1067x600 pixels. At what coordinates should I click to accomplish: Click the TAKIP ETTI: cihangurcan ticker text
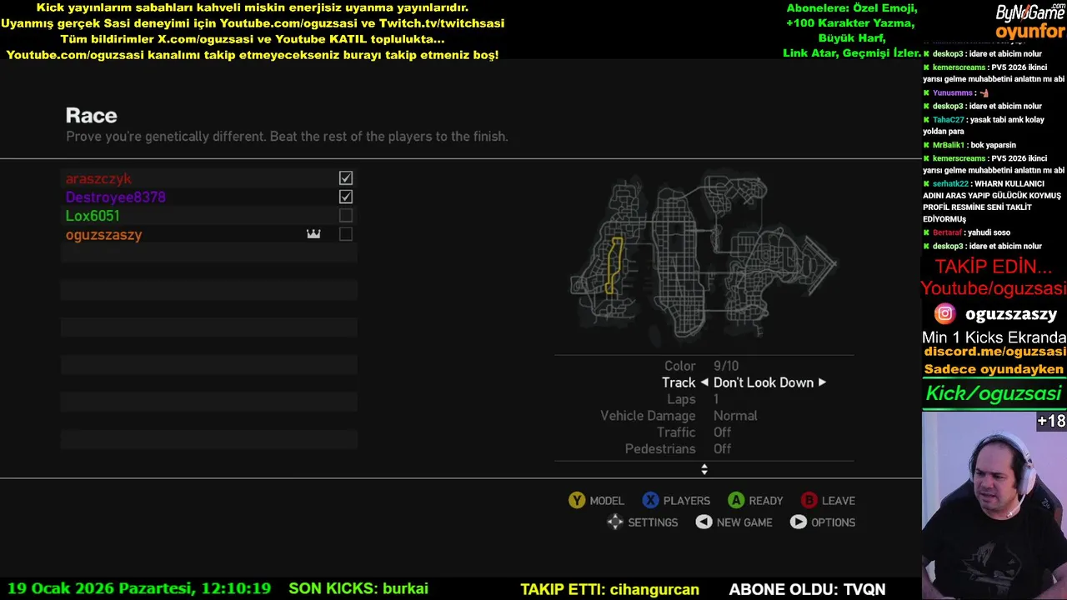[x=609, y=589]
